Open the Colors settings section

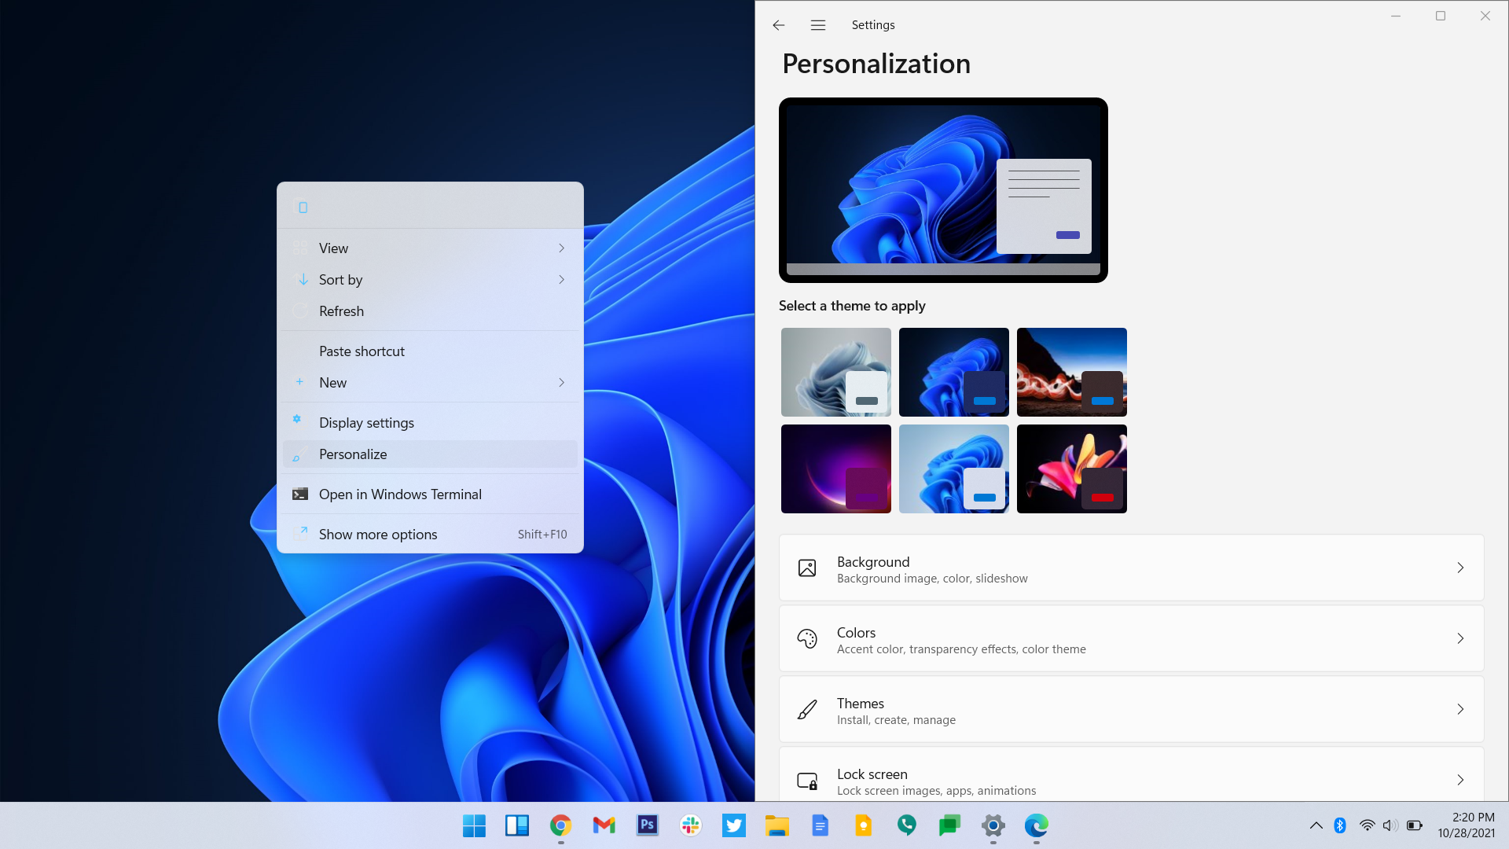(1133, 638)
